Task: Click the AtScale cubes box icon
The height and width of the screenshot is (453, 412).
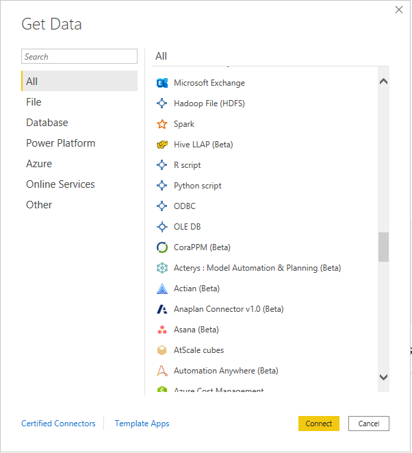Action: [x=162, y=350]
